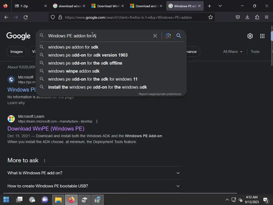273x205 pixels.
Task: Click Report inappropriate predictions
Action: coord(160,94)
